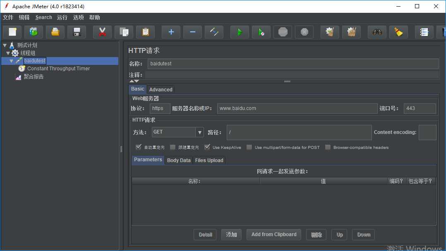The height and width of the screenshot is (251, 446).
Task: Switch to the Files Upload tab
Action: (209, 160)
